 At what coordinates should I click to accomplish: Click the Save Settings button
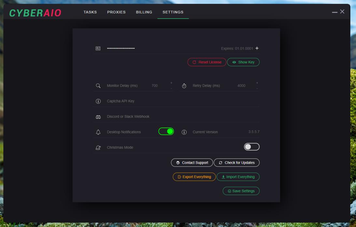click(x=241, y=191)
